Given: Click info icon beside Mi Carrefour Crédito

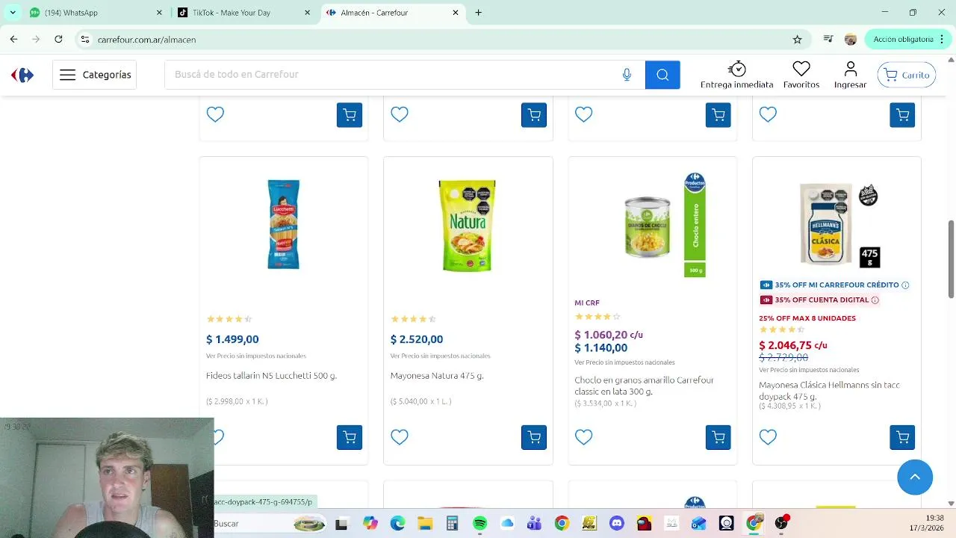Looking at the screenshot, I should (905, 285).
